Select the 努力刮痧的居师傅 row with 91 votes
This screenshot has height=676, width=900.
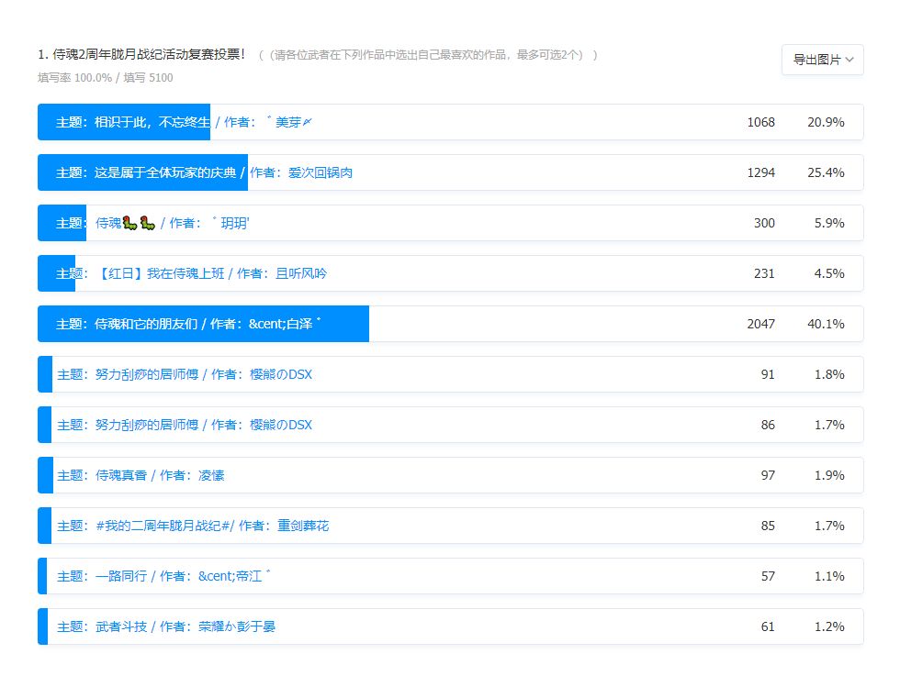(x=451, y=374)
